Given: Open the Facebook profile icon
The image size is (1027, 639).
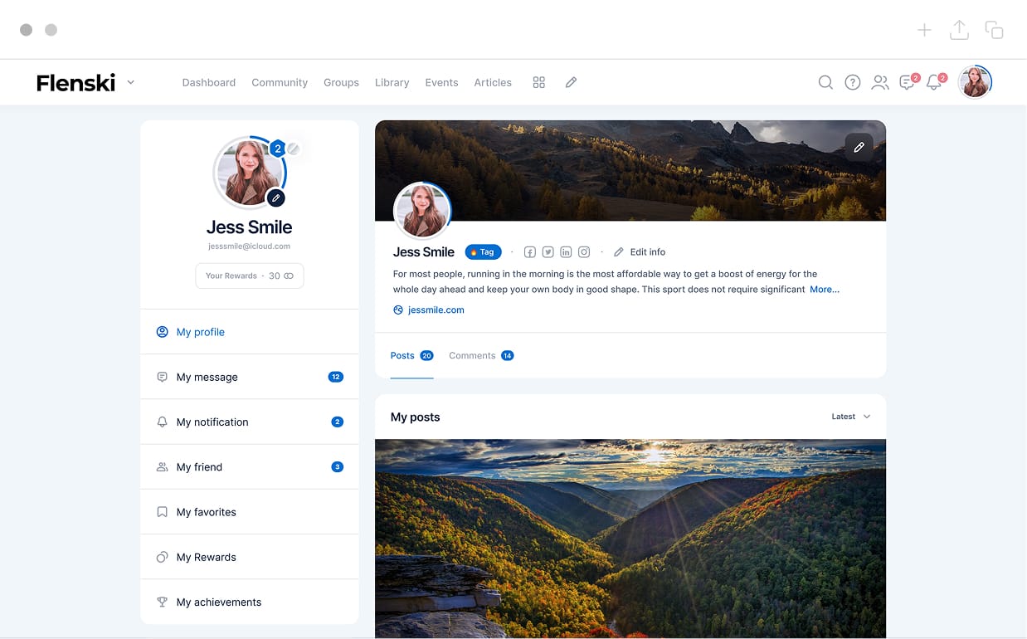Looking at the screenshot, I should (529, 252).
